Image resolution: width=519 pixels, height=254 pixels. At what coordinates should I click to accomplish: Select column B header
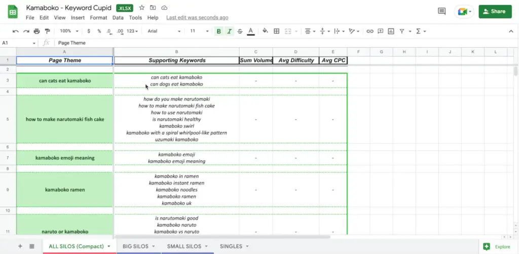tap(177, 52)
